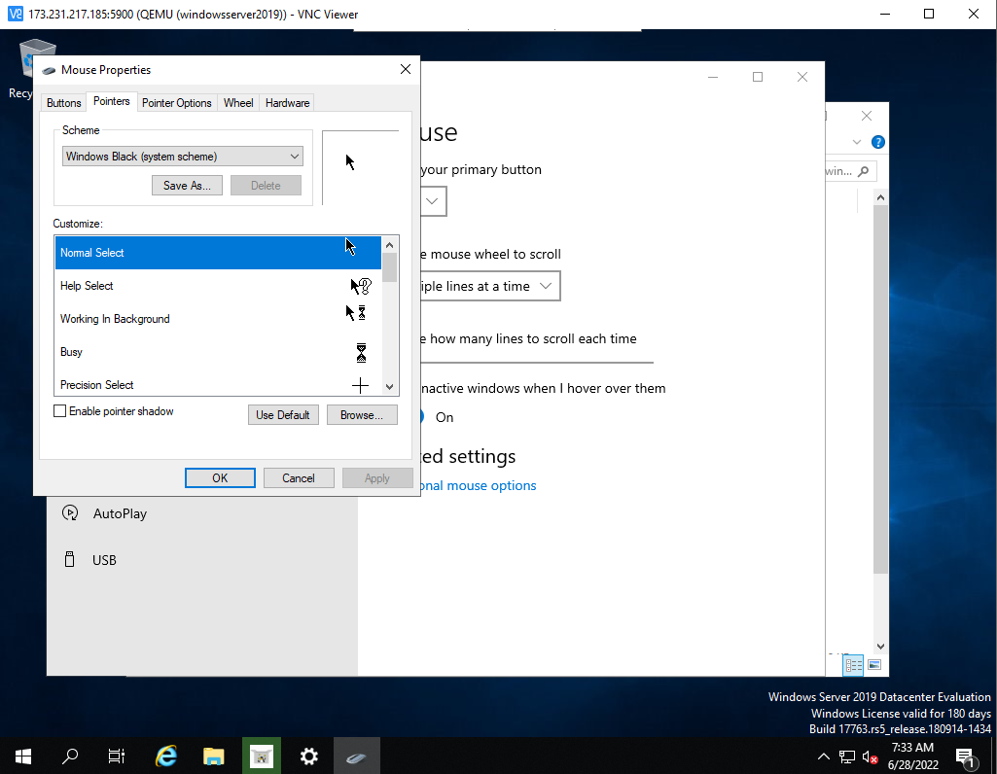The image size is (997, 774).
Task: Open Task View on taskbar
Action: (117, 756)
